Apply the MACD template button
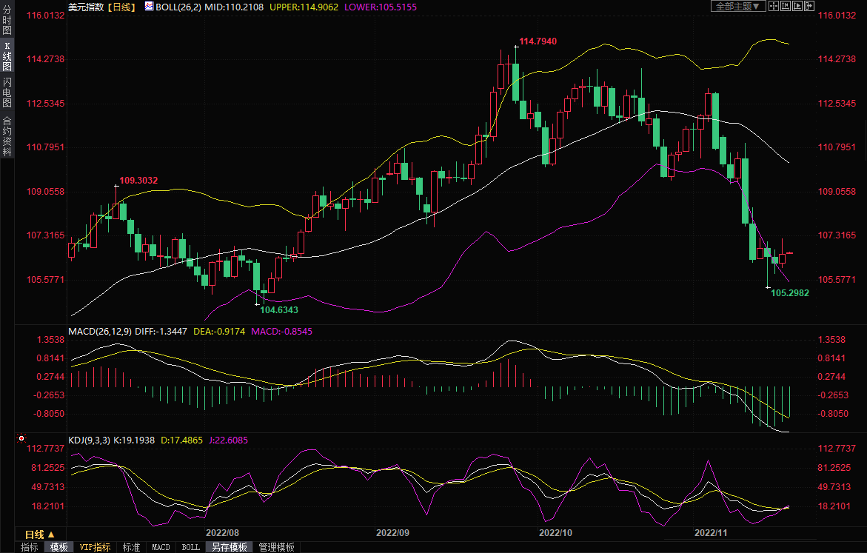The width and height of the screenshot is (867, 553). tap(161, 547)
